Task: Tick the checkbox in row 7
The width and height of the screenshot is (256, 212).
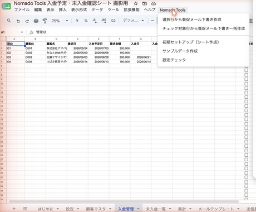Action: tap(247, 70)
